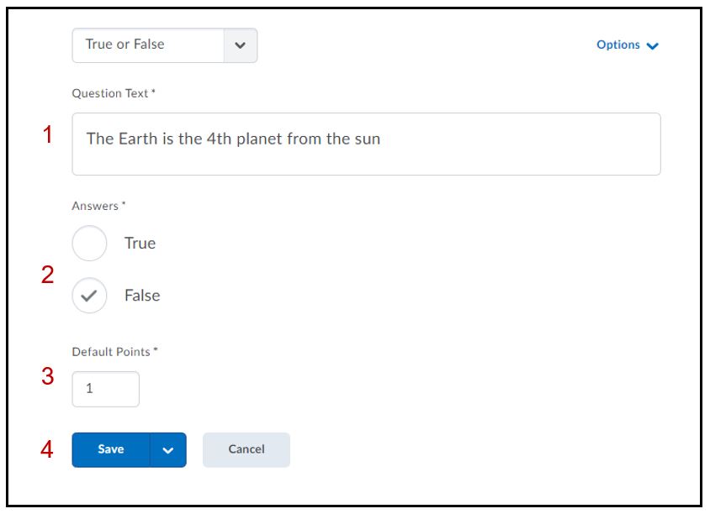The height and width of the screenshot is (514, 710).
Task: Click the chevron icon beside Options
Action: pyautogui.click(x=653, y=46)
